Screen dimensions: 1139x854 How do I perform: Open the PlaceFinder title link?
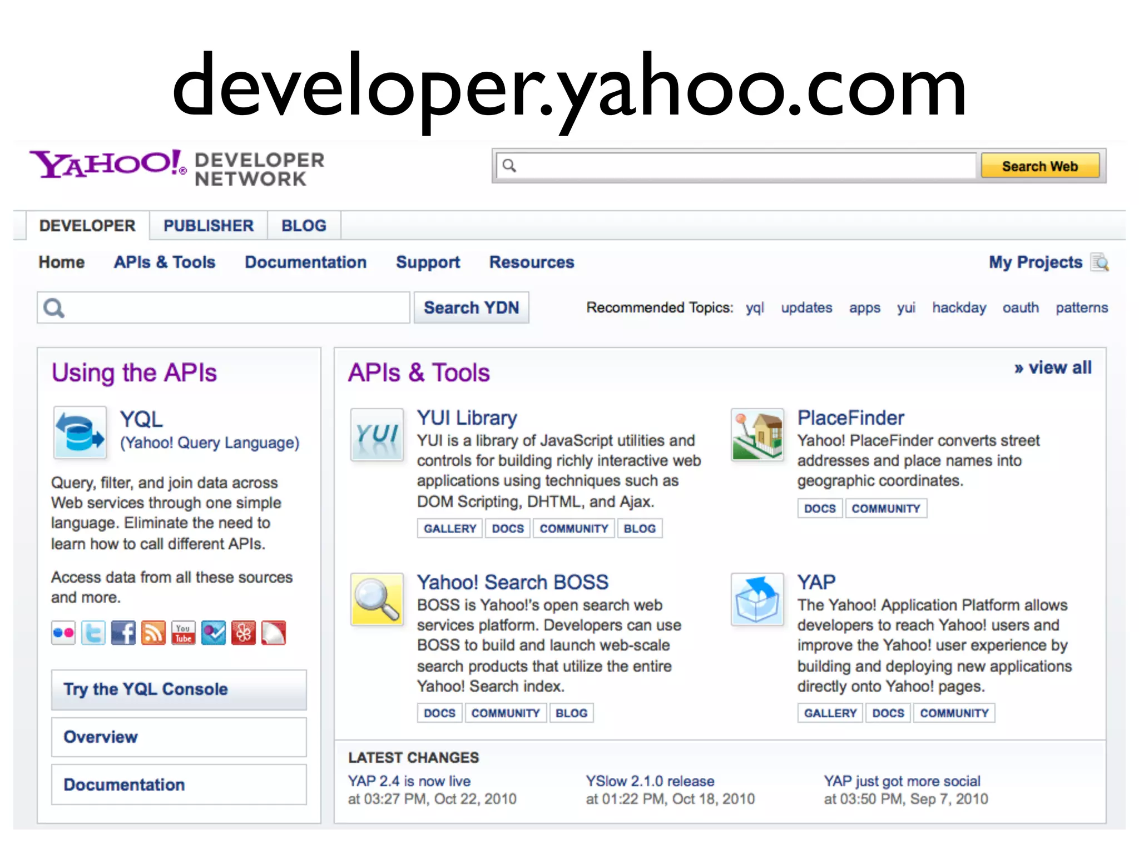tap(851, 418)
